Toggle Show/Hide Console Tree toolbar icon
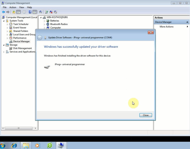The width and height of the screenshot is (190, 149). 18,12
